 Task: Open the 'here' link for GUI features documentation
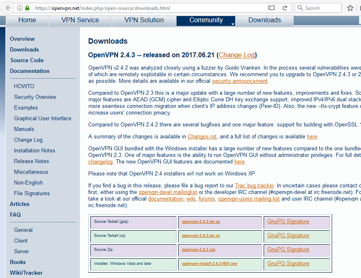coord(239,162)
